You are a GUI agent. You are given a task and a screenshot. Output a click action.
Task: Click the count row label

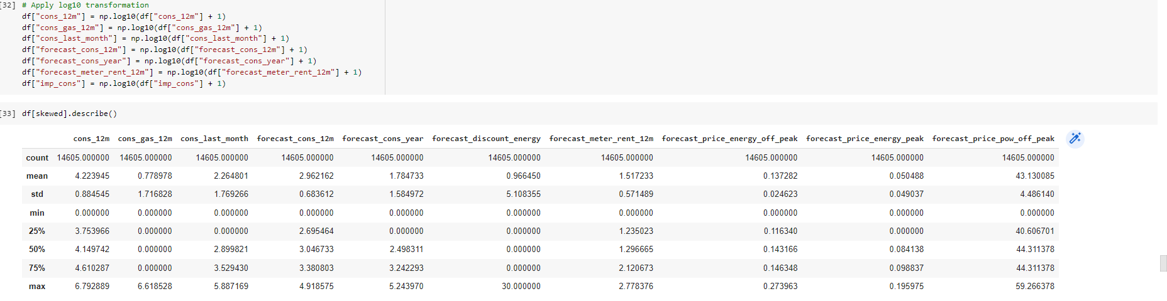(37, 158)
